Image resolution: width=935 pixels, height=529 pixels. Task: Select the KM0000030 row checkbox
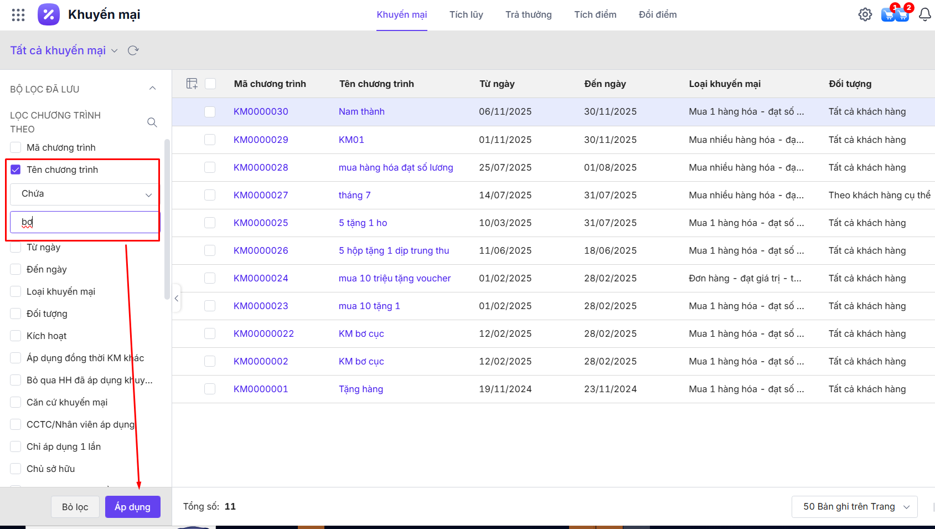point(210,112)
